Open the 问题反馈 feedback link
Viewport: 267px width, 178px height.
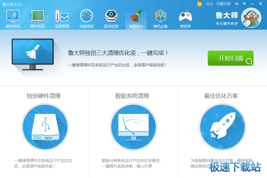click(223, 4)
